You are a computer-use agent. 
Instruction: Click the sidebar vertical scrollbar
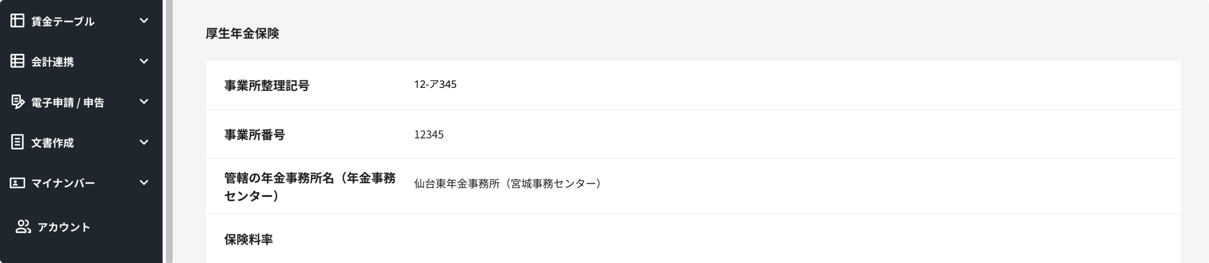tap(169, 131)
